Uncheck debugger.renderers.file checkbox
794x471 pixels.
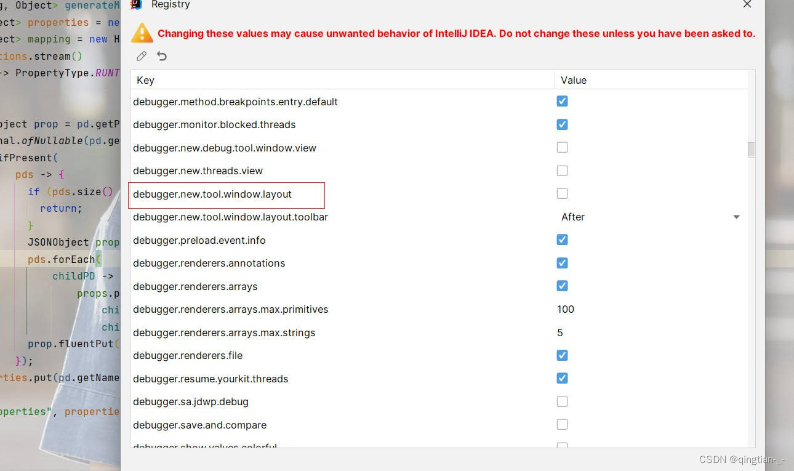click(562, 355)
